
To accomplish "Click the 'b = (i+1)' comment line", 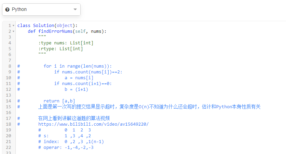I will click(x=76, y=89).
